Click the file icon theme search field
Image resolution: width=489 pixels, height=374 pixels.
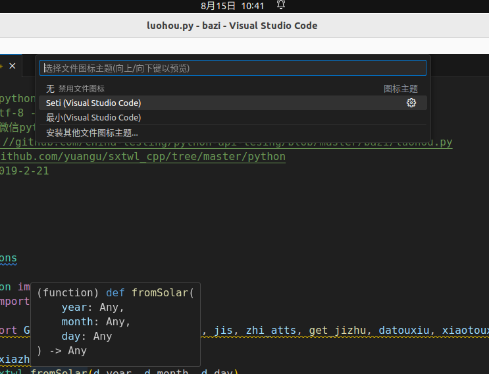click(x=232, y=68)
